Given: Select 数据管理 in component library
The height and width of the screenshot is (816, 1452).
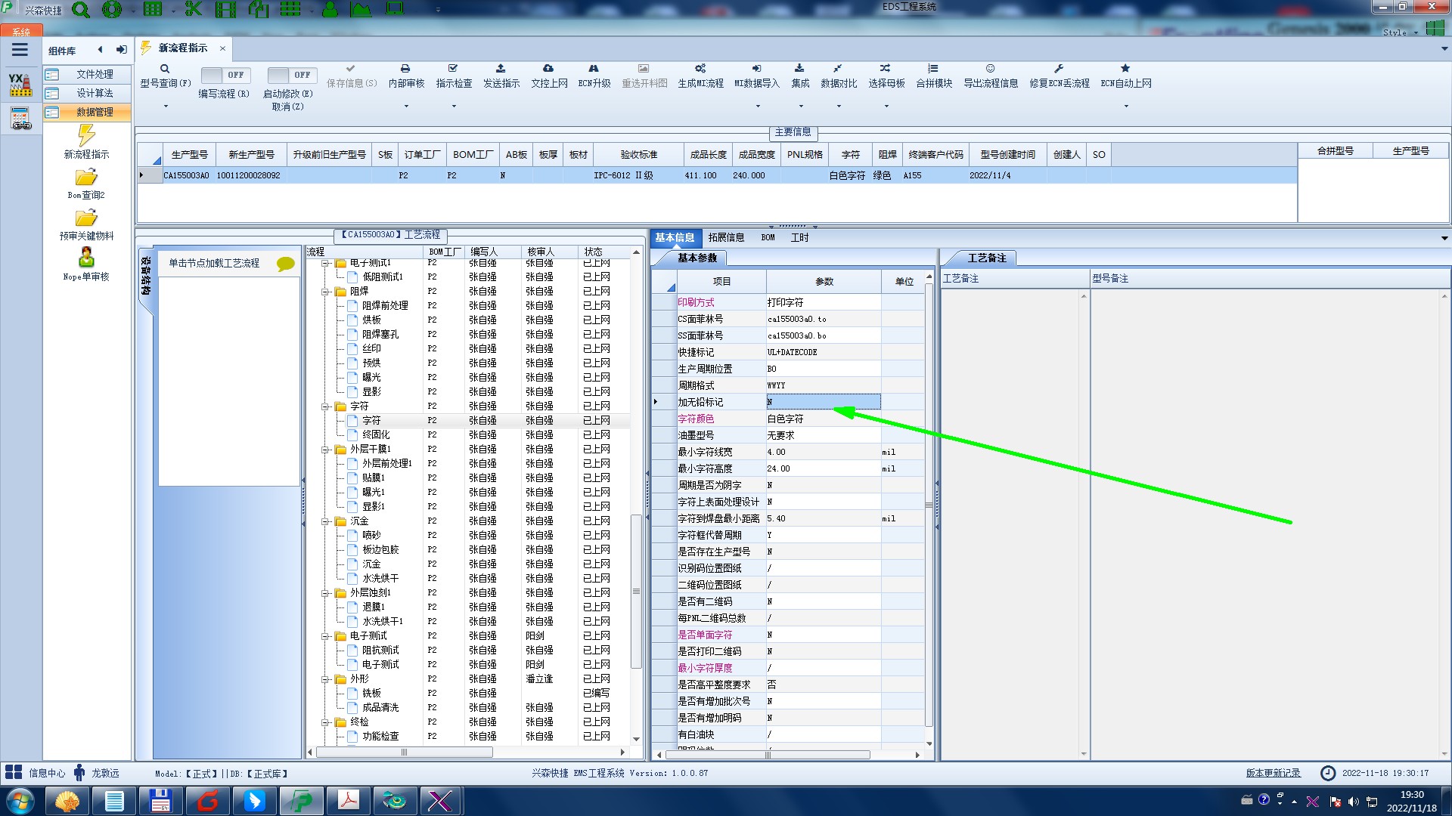Looking at the screenshot, I should 95,112.
